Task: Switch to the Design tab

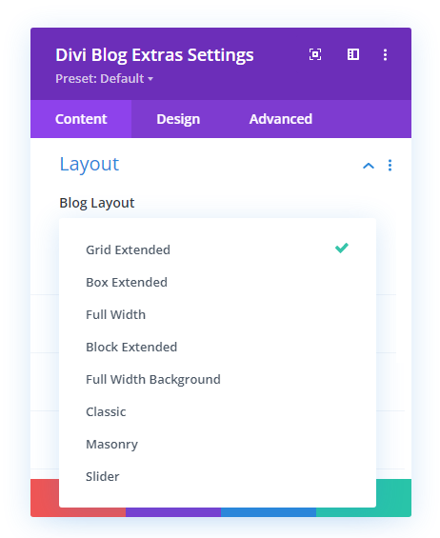Action: coord(178,119)
